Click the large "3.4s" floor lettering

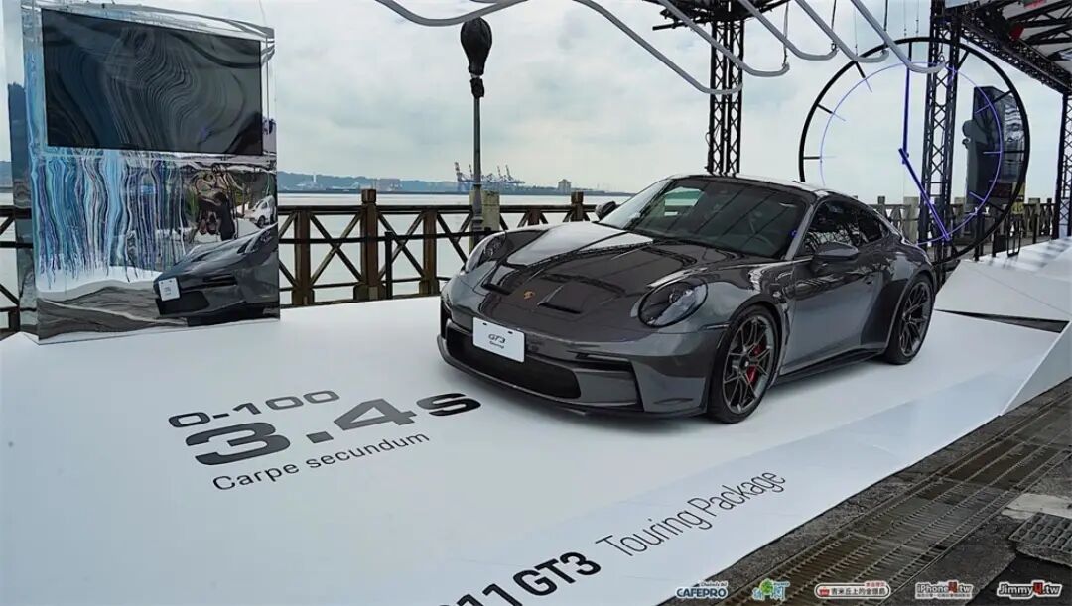click(x=333, y=427)
